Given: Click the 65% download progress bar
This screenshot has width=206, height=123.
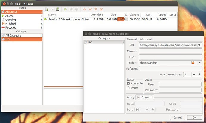Looking at the screenshot, I should coord(123,19).
